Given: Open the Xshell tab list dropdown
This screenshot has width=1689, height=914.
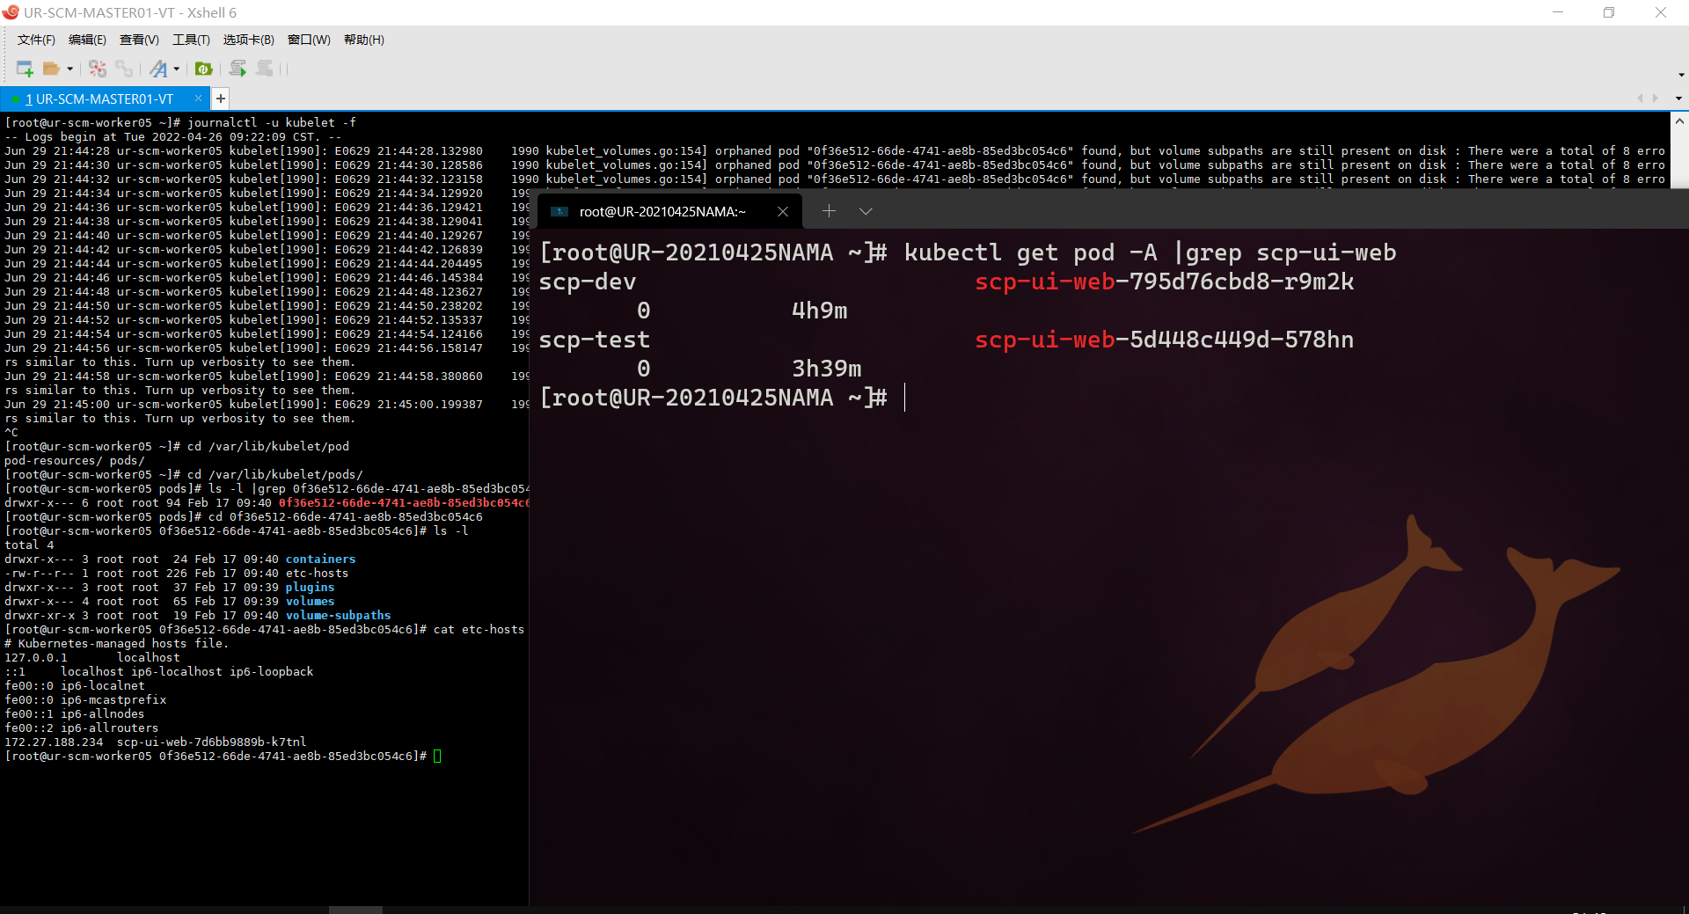Looking at the screenshot, I should (1678, 99).
